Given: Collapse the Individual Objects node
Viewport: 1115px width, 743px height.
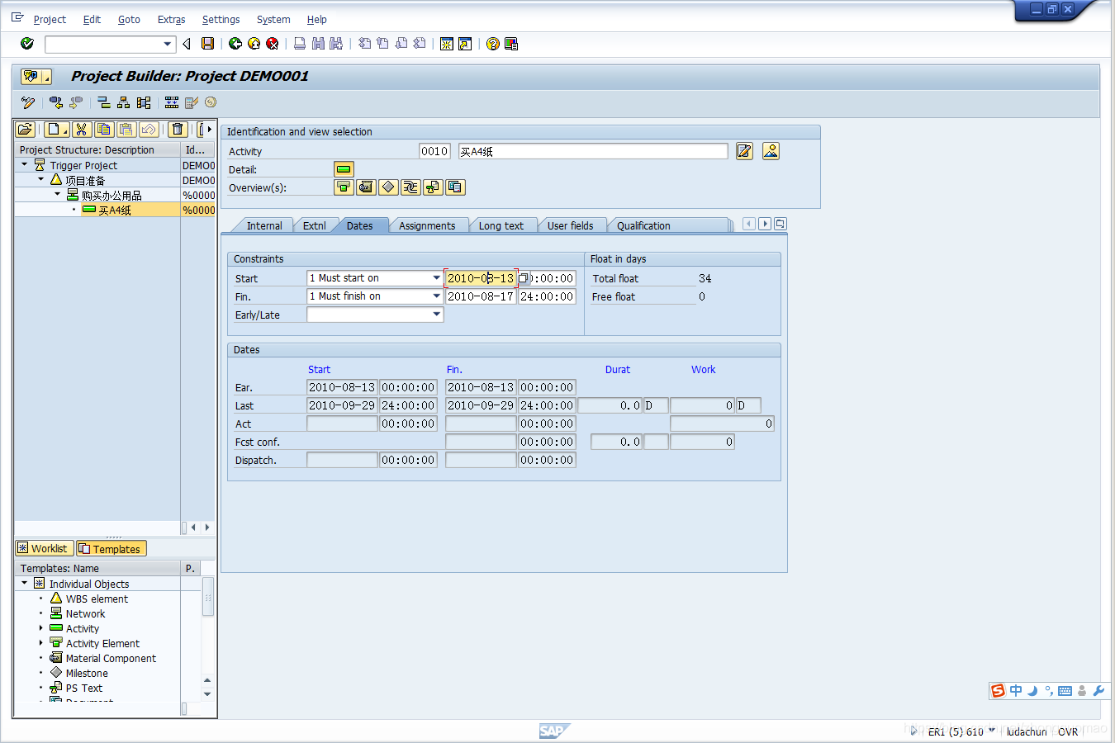Looking at the screenshot, I should pyautogui.click(x=25, y=583).
